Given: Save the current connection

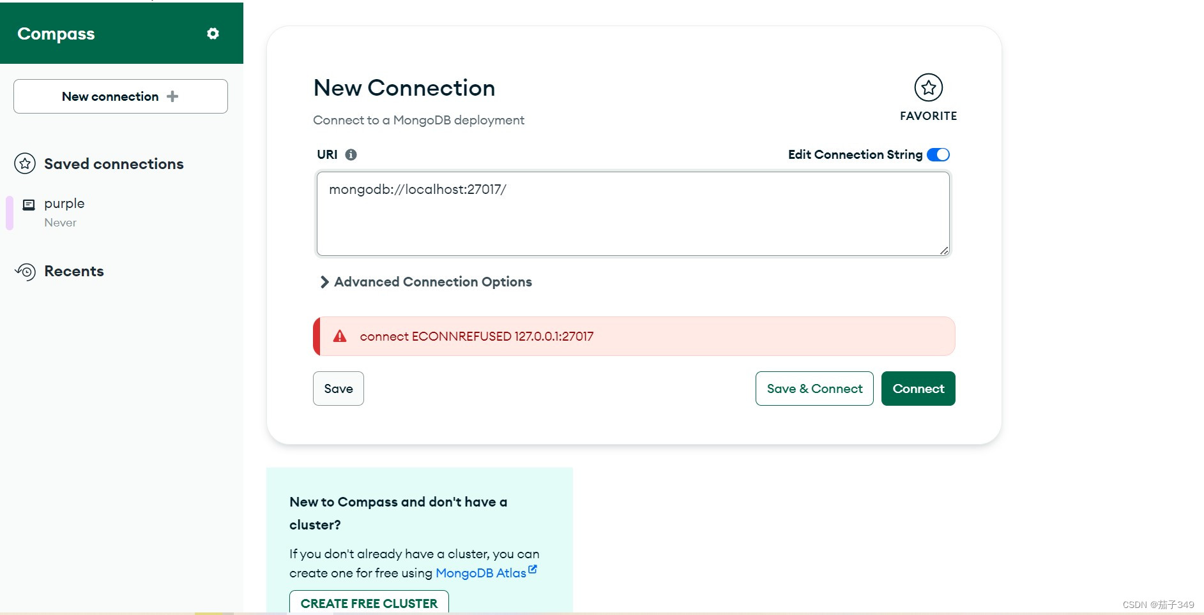Looking at the screenshot, I should [338, 388].
